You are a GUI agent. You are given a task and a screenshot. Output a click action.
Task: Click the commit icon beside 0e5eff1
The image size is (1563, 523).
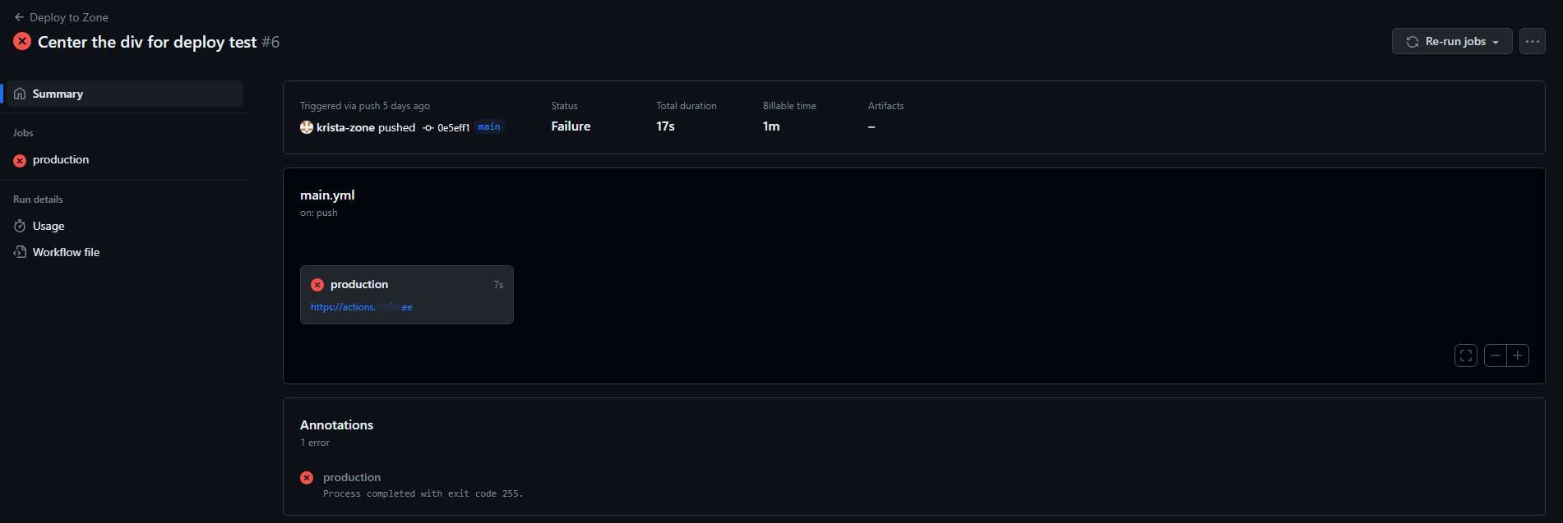click(x=428, y=128)
